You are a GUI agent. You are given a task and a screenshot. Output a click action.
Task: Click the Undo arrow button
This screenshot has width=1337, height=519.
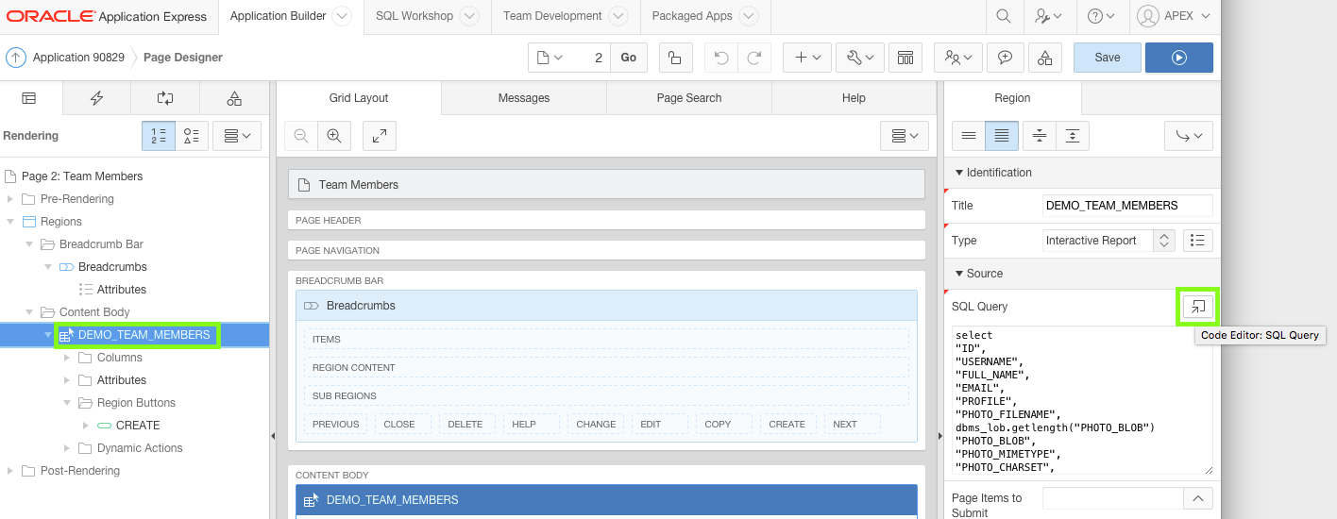click(x=721, y=58)
